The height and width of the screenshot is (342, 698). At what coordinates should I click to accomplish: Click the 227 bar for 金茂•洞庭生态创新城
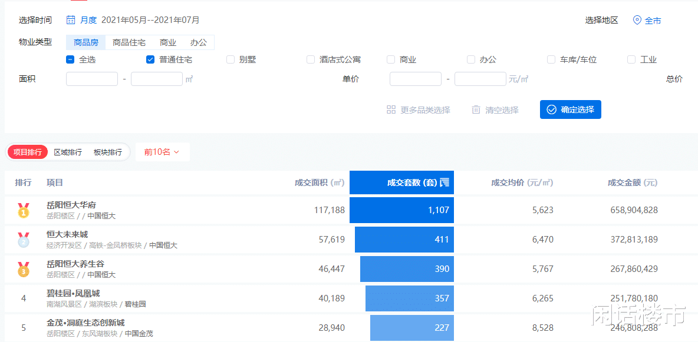411,328
